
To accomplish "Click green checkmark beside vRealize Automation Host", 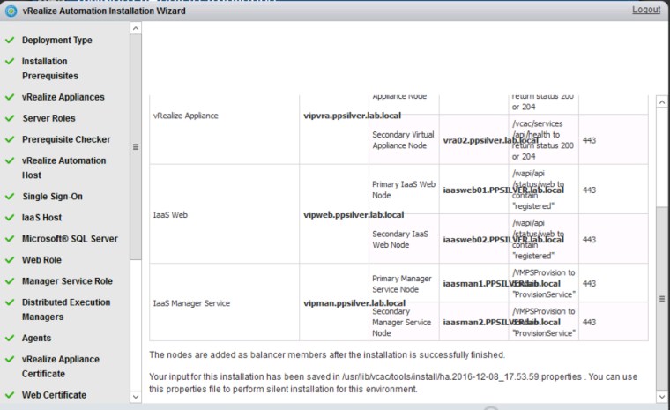I will 10,160.
